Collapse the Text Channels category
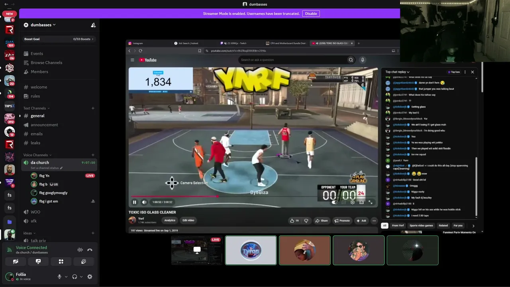The width and height of the screenshot is (510, 287). pyautogui.click(x=37, y=108)
